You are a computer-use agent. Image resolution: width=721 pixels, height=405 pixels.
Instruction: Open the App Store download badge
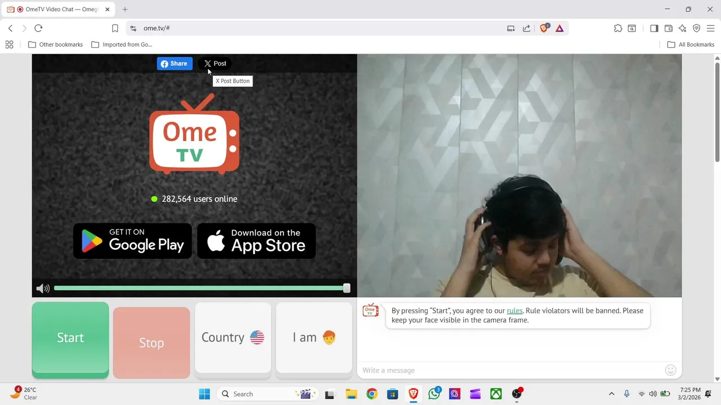pyautogui.click(x=256, y=241)
